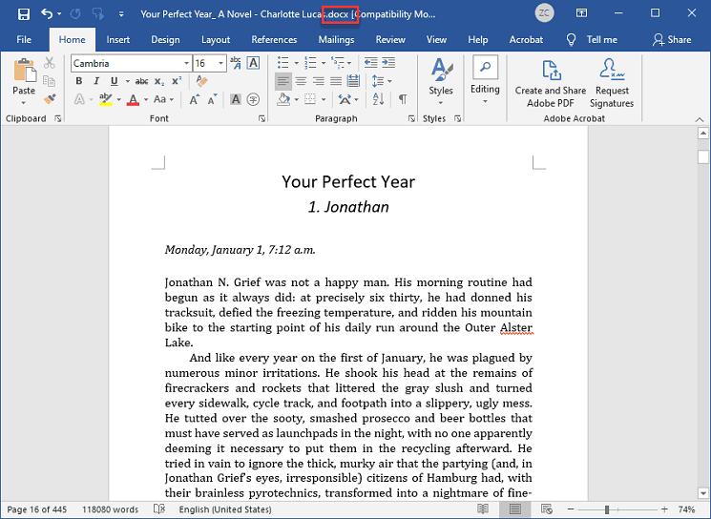Viewport: 711px width, 519px height.
Task: Switch to the Design tab
Action: [x=165, y=39]
